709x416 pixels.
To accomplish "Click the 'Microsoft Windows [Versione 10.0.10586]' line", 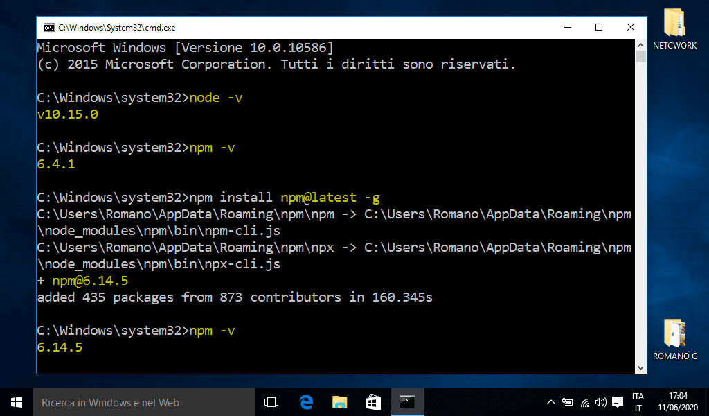I will click(x=186, y=48).
